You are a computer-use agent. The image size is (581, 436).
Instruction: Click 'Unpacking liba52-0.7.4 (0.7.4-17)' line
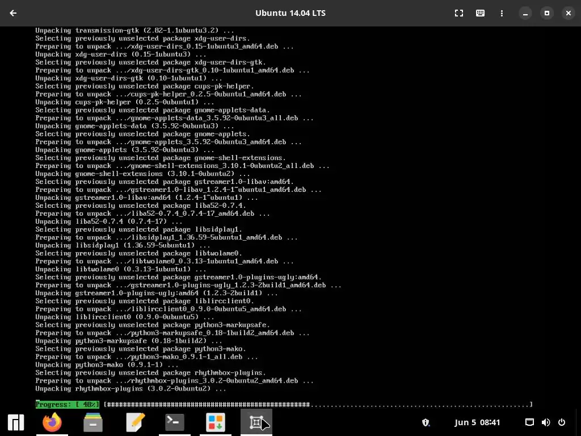[108, 221]
